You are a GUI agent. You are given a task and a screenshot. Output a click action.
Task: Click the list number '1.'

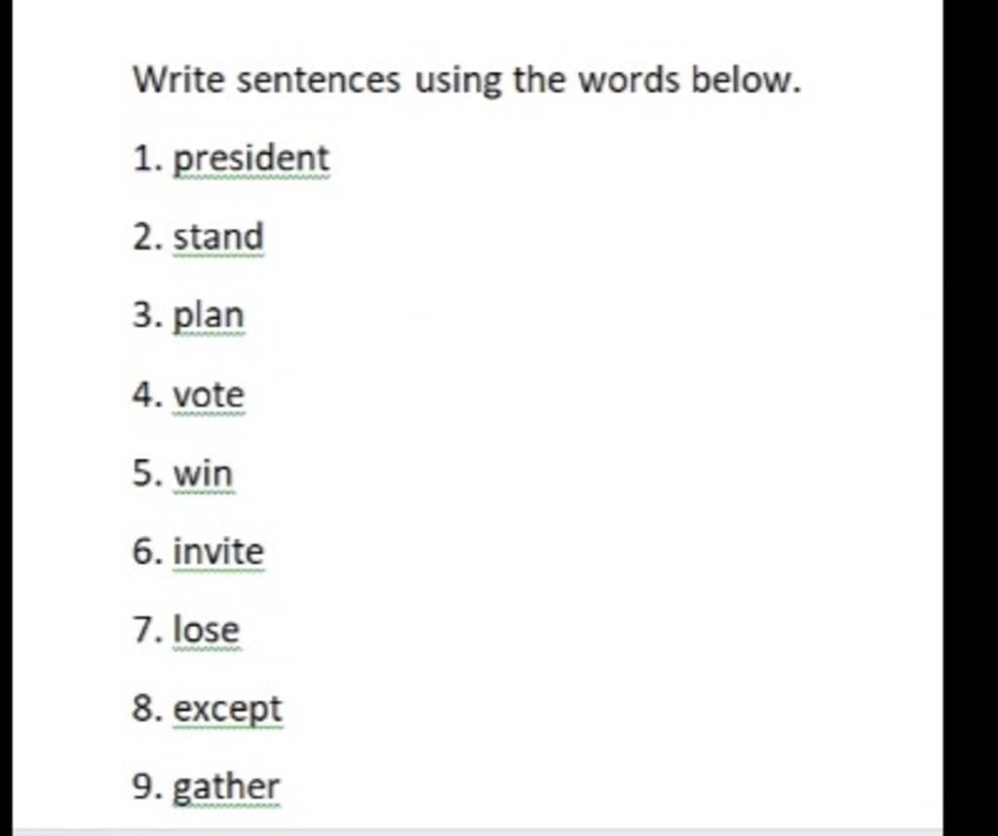click(x=148, y=158)
